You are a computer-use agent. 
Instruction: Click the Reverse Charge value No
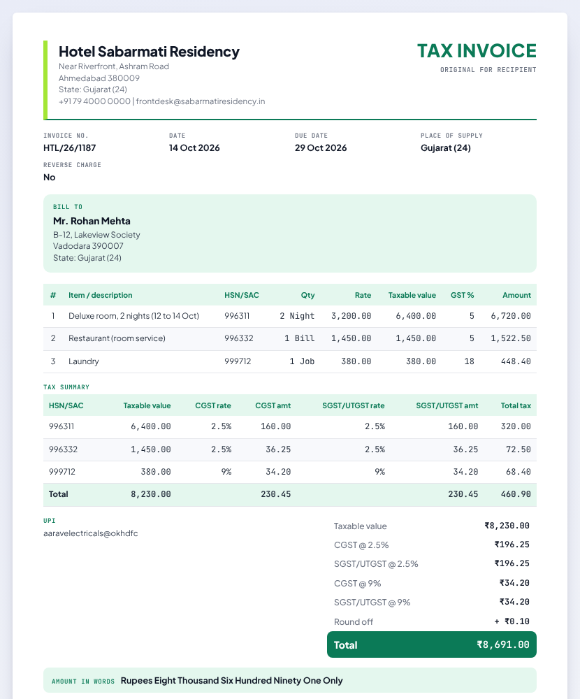[50, 178]
